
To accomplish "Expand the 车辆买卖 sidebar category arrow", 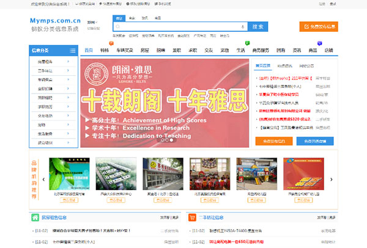I will coord(68,79).
